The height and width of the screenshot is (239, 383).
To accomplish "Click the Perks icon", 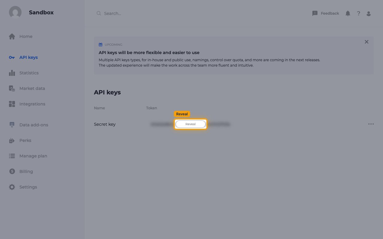I will click(12, 140).
